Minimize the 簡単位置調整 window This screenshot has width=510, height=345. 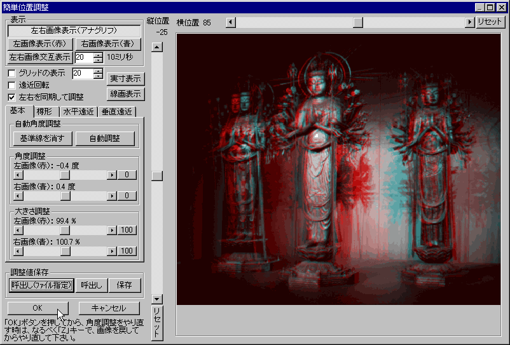(479, 7)
